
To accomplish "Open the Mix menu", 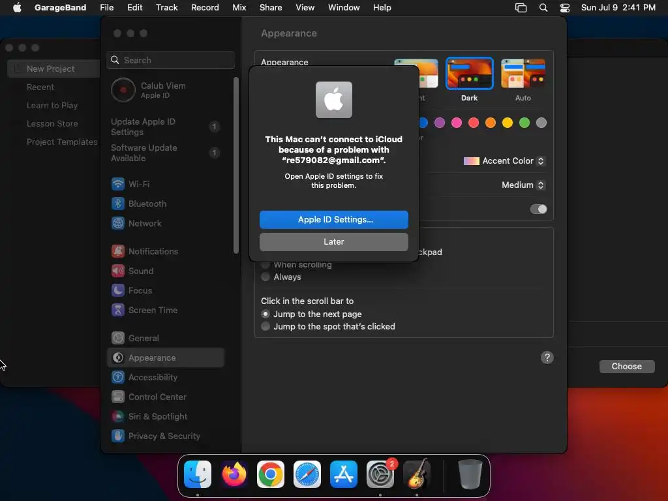I will (239, 8).
